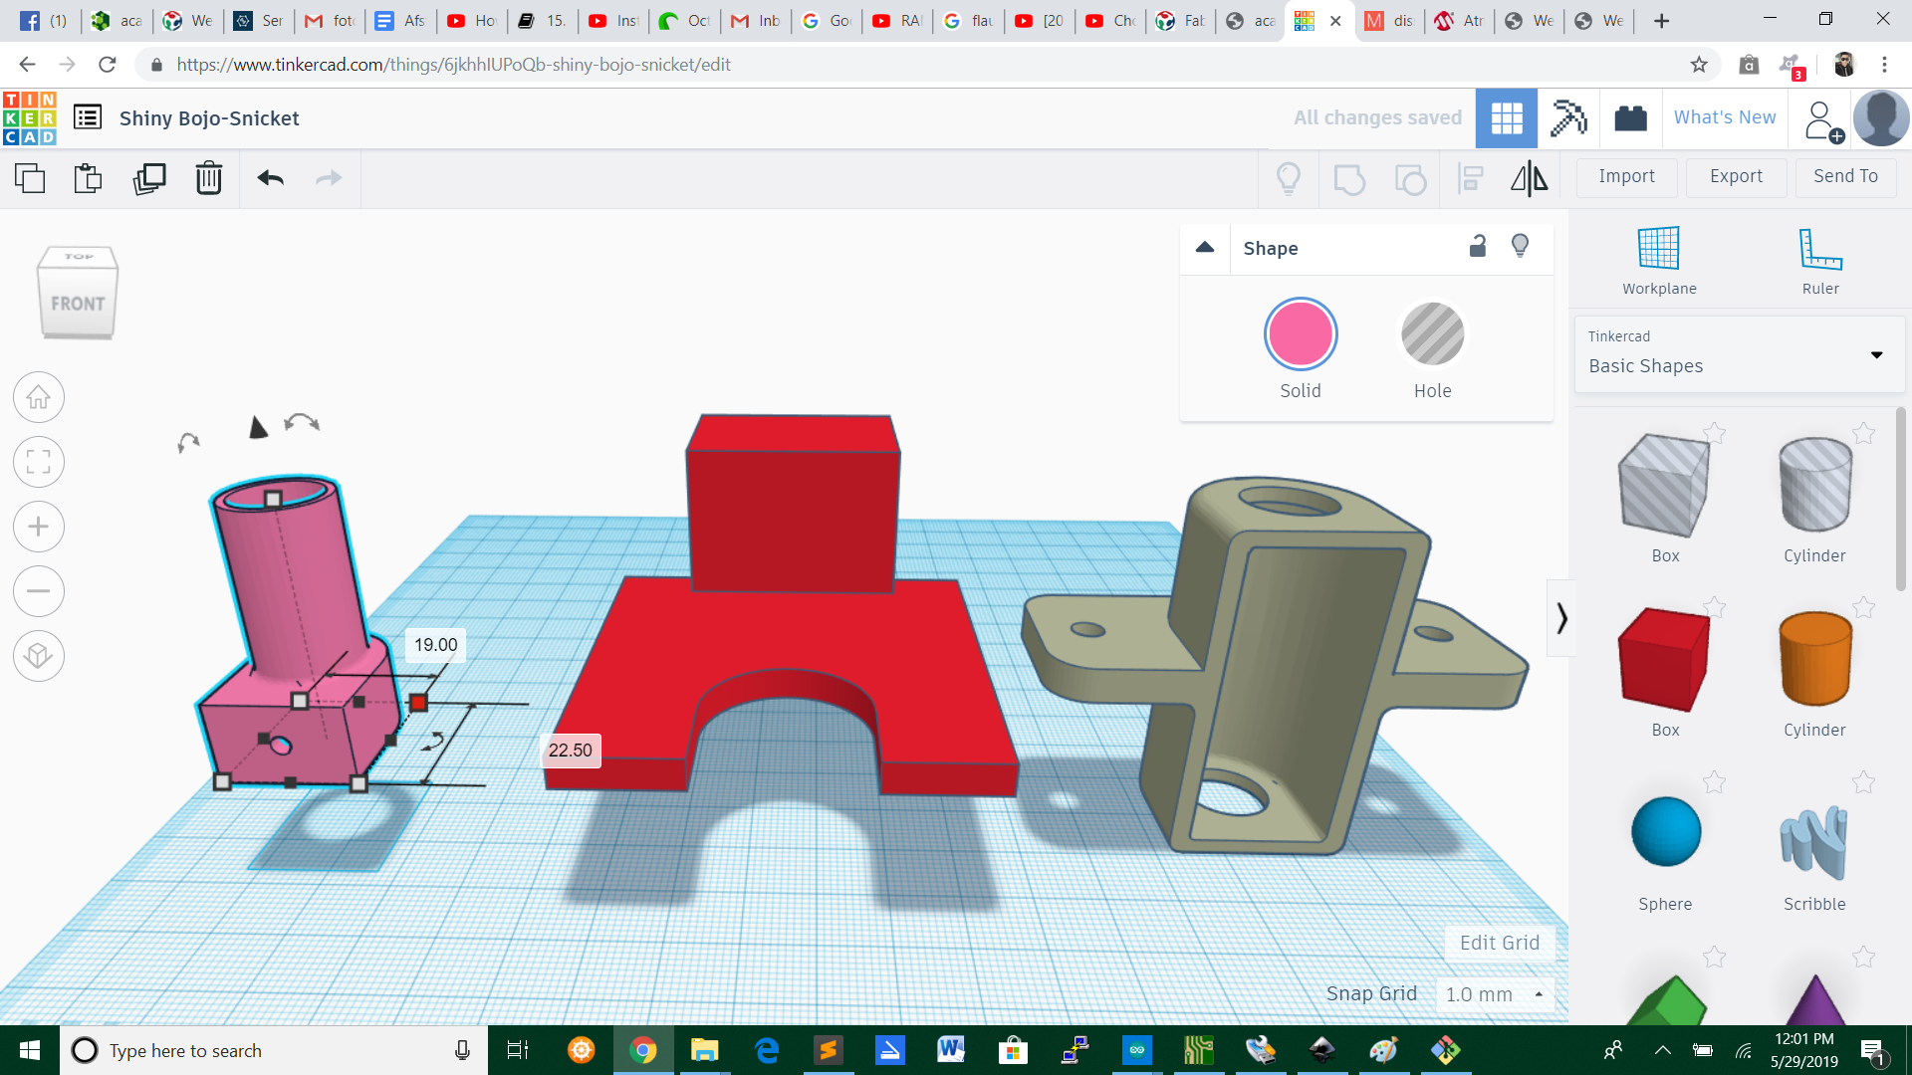Favorite star for Scribble
This screenshot has height=1075, width=1912.
tap(1863, 782)
